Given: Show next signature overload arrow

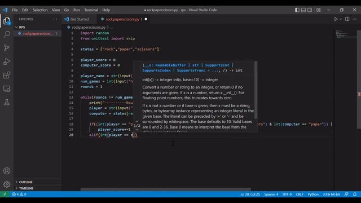Looking at the screenshot, I should 137,130.
